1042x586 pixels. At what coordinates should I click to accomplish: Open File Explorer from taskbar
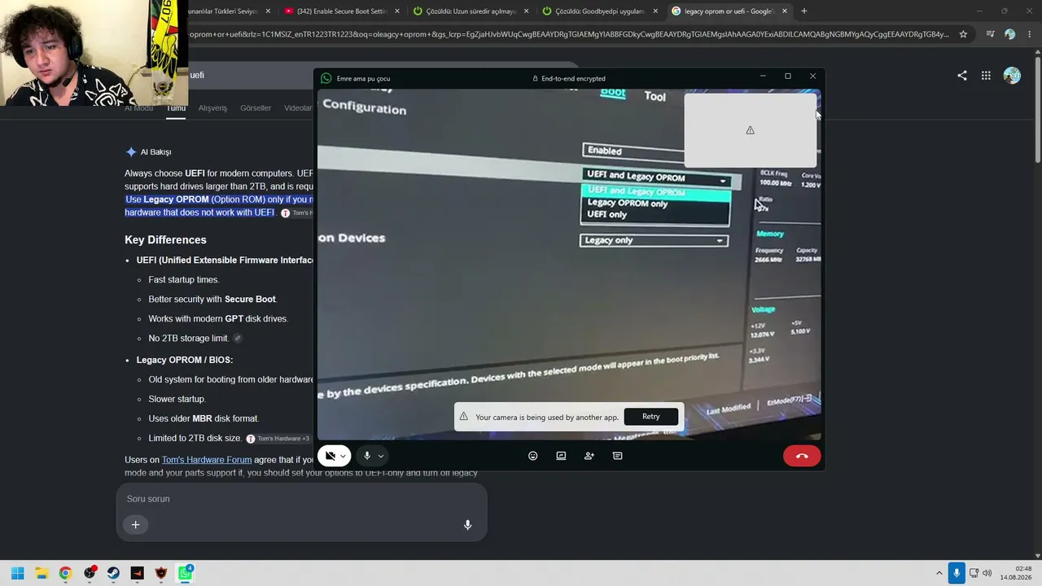(42, 573)
